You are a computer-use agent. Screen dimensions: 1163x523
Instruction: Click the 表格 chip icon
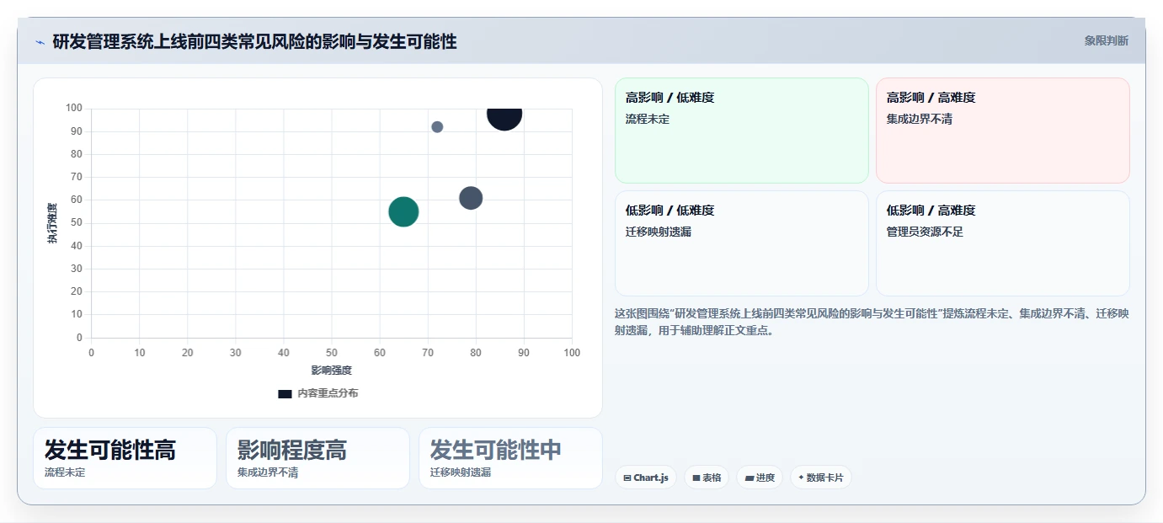tap(696, 478)
